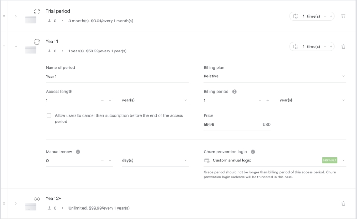
Task: Delete the Trial period row with trash icon
Action: tap(343, 16)
